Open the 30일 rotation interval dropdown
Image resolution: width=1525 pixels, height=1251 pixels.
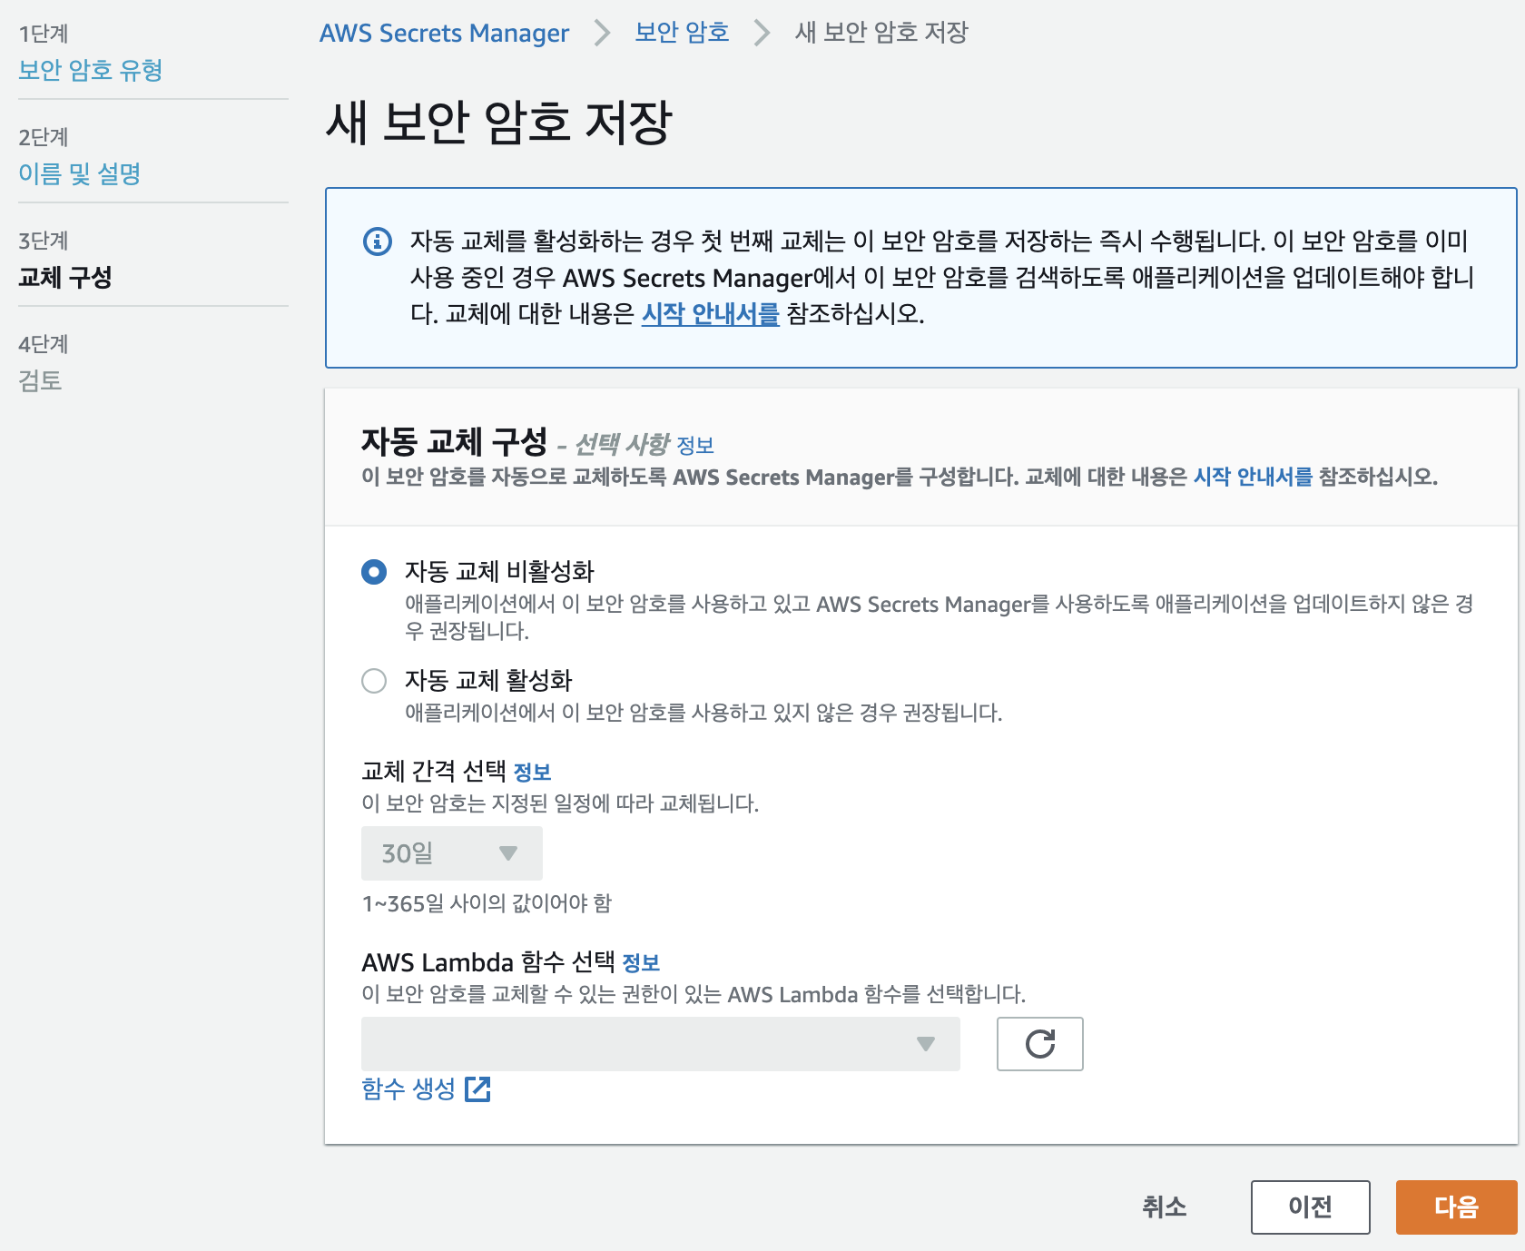tap(452, 853)
